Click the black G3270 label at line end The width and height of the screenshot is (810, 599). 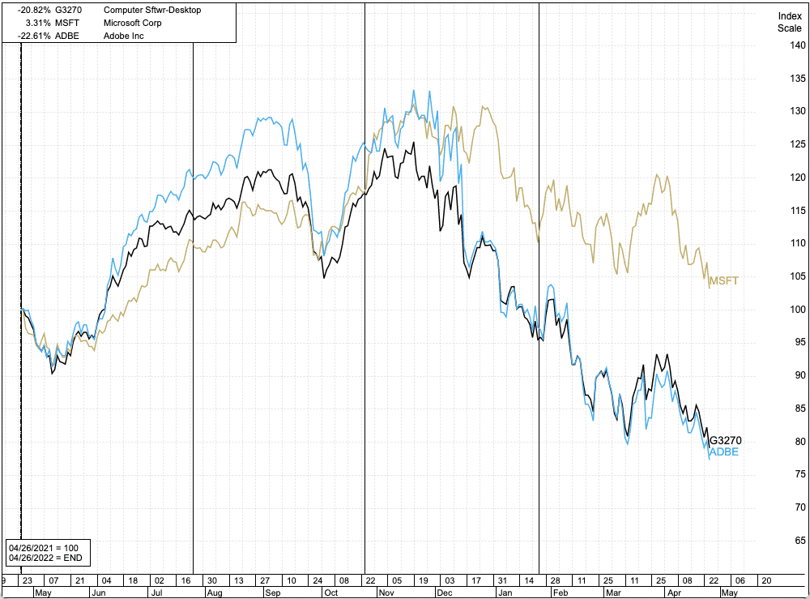coord(725,441)
